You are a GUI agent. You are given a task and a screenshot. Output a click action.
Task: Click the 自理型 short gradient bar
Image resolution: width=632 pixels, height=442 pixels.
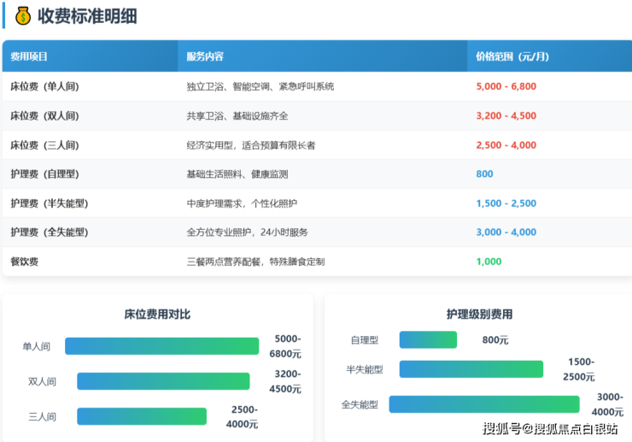click(x=428, y=339)
